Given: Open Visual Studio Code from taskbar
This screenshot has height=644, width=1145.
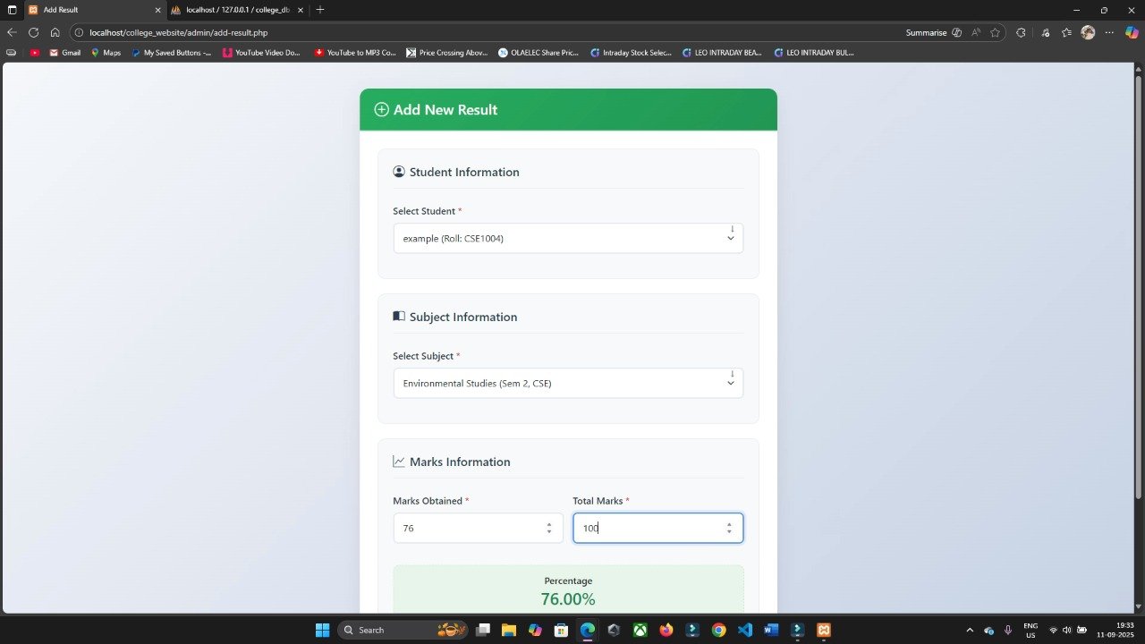Looking at the screenshot, I should pos(745,630).
